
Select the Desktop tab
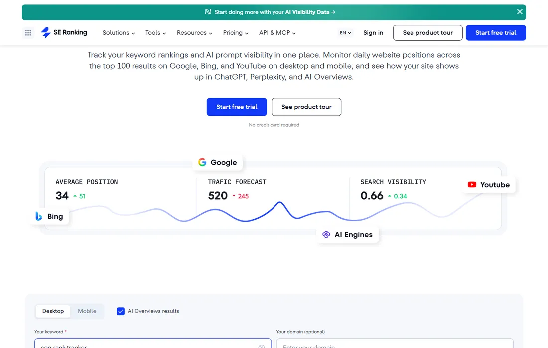coord(53,311)
